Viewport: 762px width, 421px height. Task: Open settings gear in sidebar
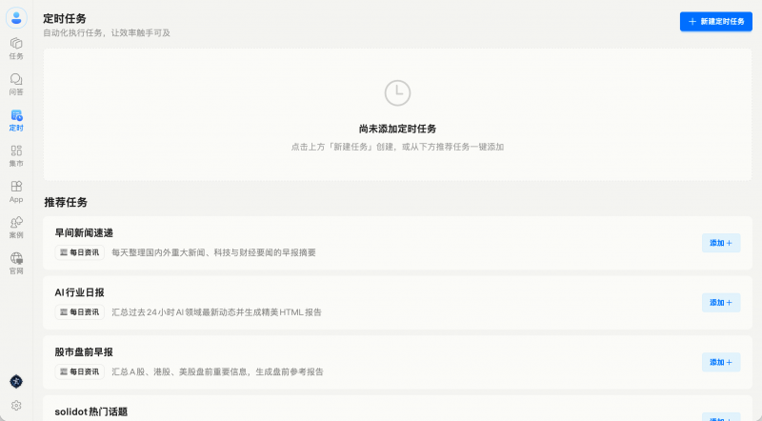click(16, 406)
